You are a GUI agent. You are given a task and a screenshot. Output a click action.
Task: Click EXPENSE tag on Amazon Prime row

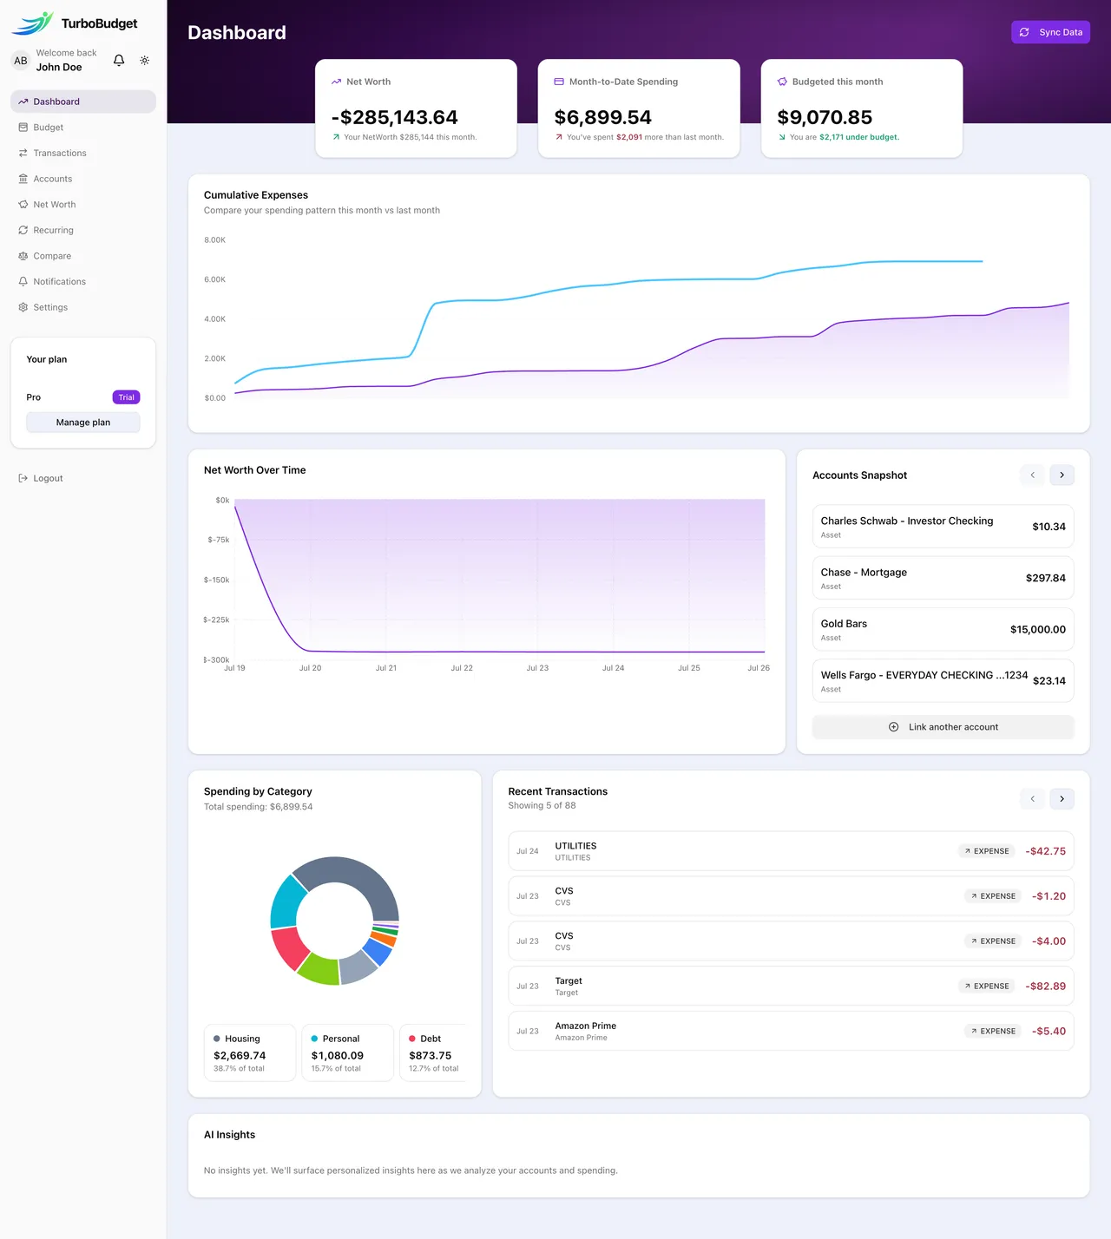click(993, 1031)
